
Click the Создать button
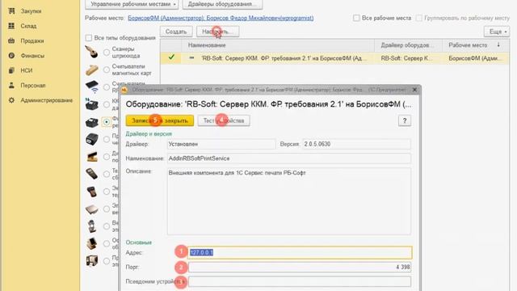click(x=176, y=32)
